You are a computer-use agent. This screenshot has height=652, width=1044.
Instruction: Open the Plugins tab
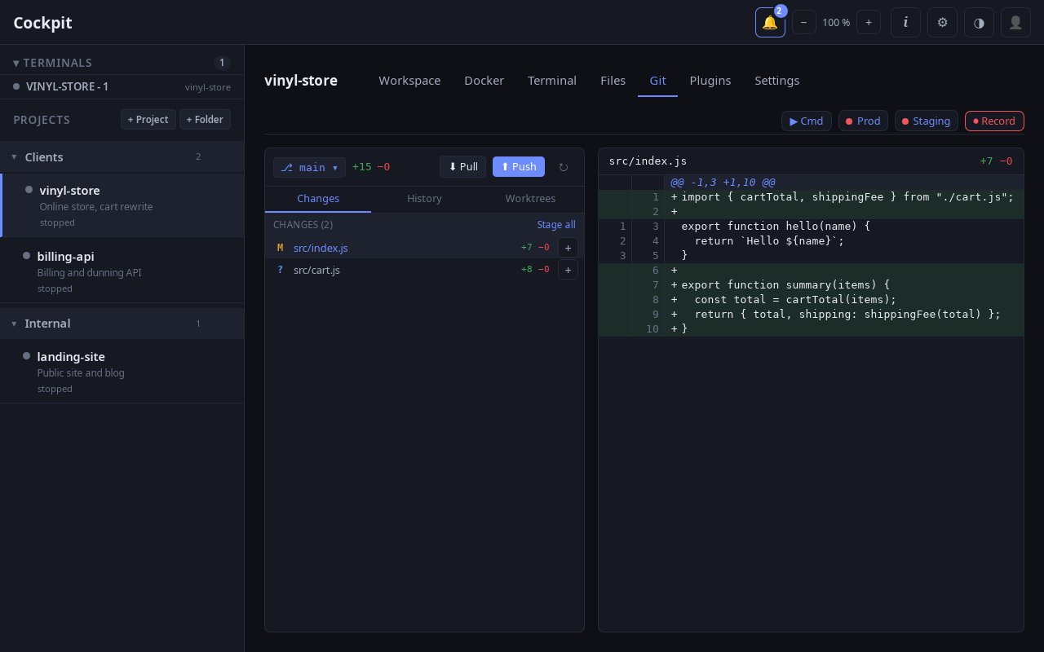[710, 81]
